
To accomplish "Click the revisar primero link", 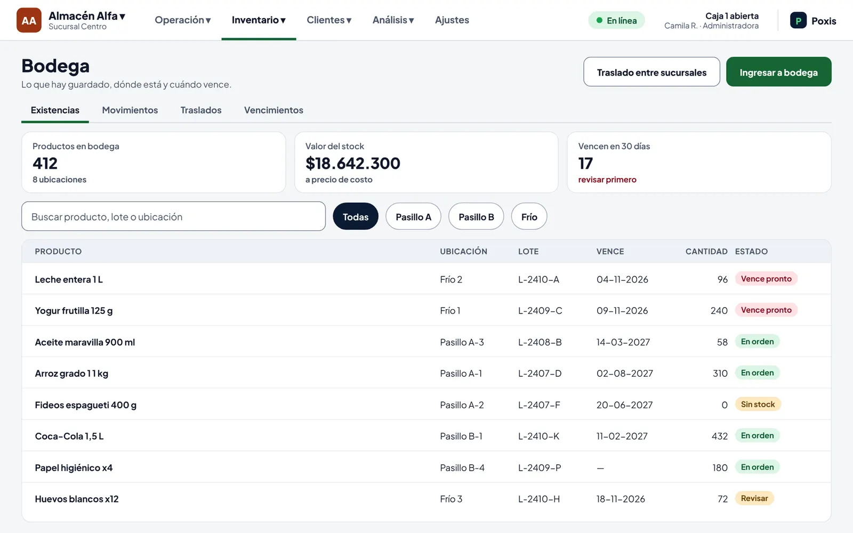I will [x=607, y=180].
